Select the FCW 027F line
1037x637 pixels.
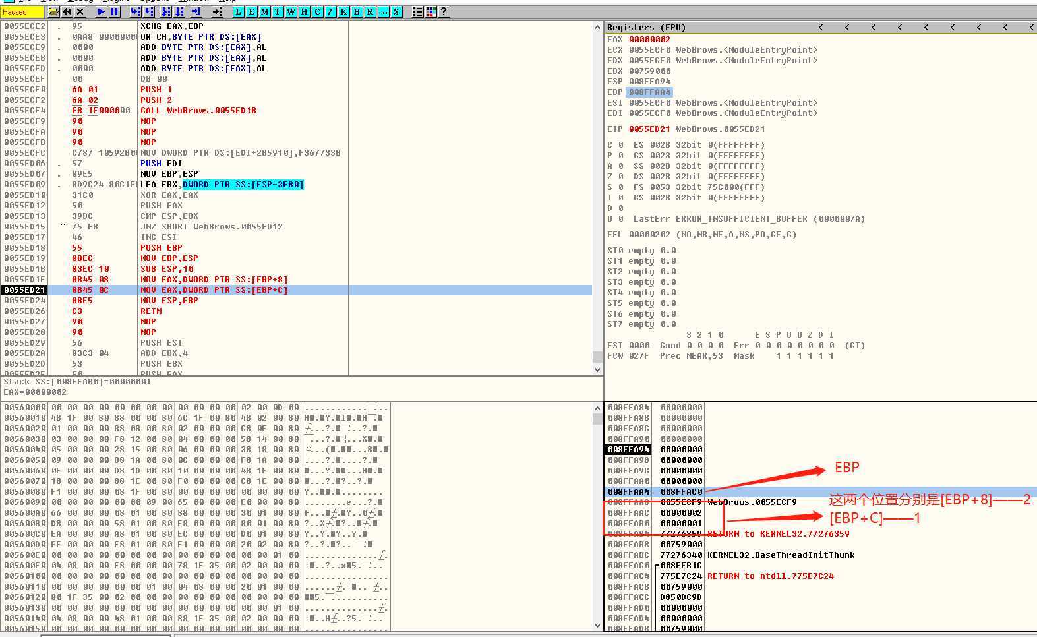pos(721,355)
